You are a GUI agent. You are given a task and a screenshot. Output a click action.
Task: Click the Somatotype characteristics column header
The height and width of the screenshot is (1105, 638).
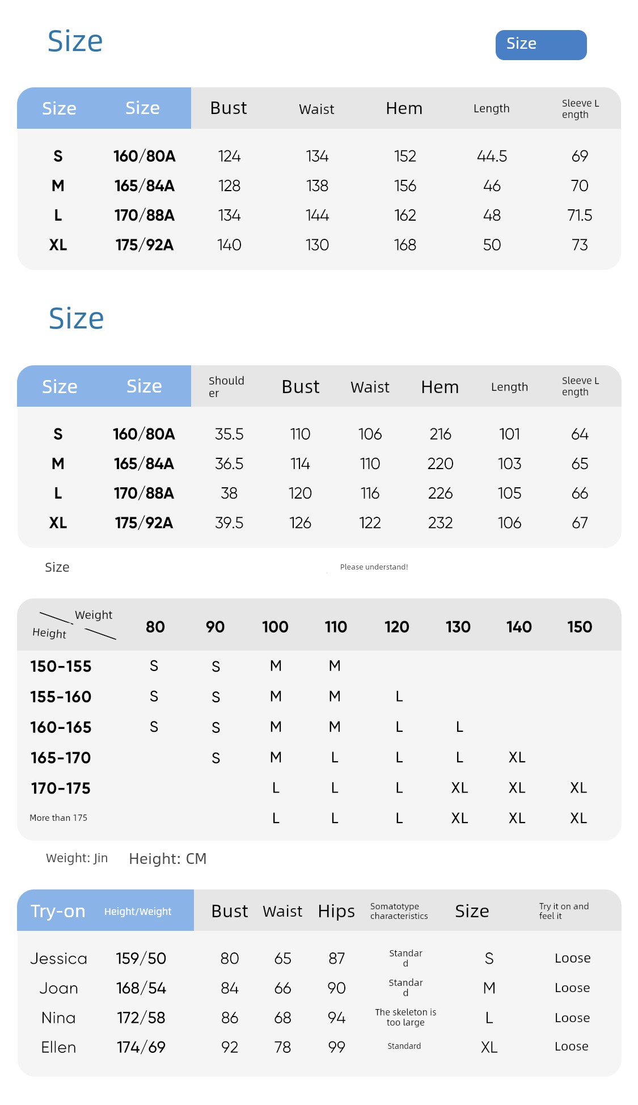[x=399, y=911]
